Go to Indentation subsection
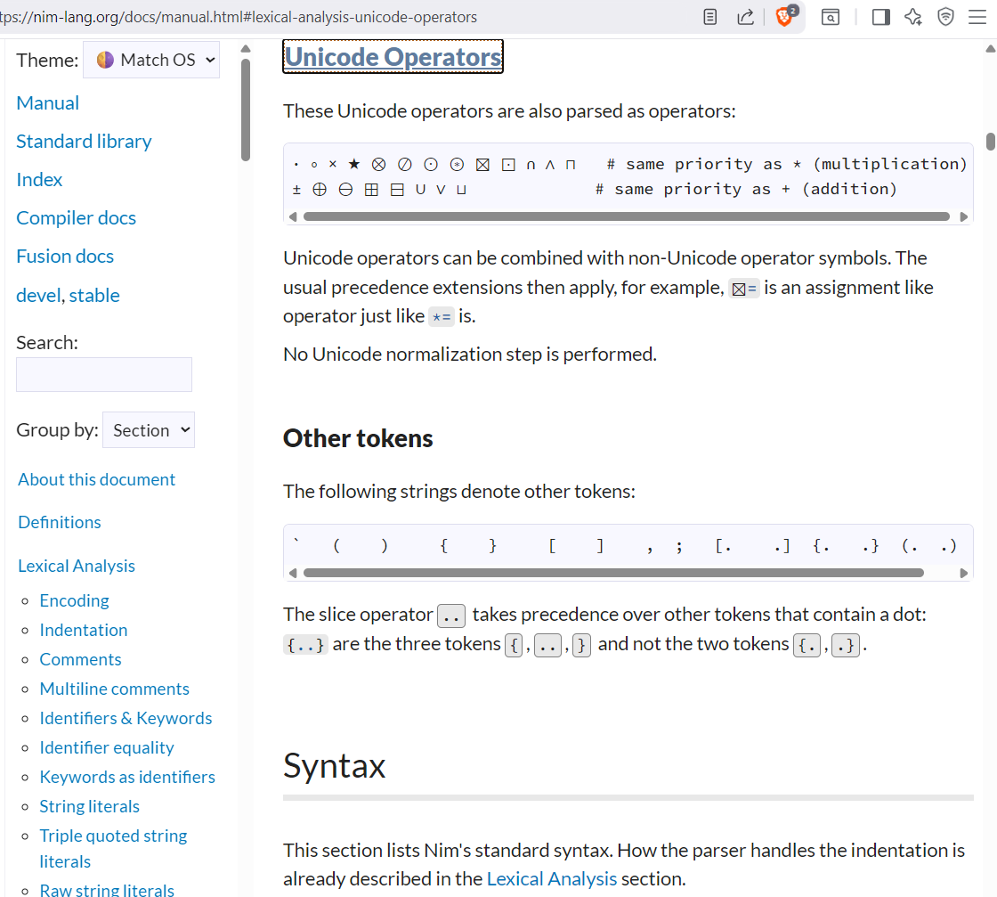The width and height of the screenshot is (997, 897). pyautogui.click(x=84, y=630)
